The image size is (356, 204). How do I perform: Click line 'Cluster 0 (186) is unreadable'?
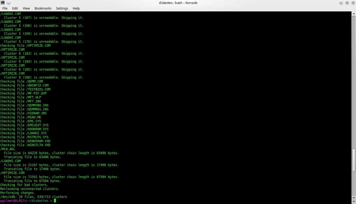[x=44, y=77]
